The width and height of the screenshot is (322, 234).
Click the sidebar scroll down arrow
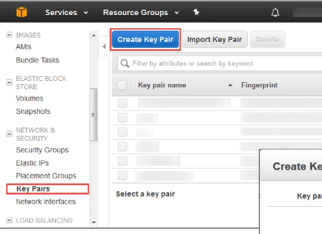tap(94, 222)
